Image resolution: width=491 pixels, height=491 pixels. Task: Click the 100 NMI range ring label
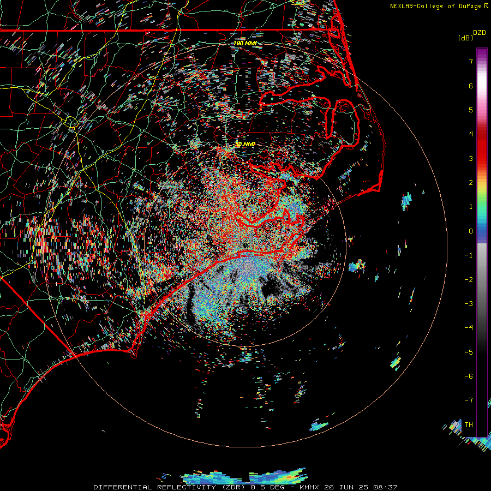245,43
